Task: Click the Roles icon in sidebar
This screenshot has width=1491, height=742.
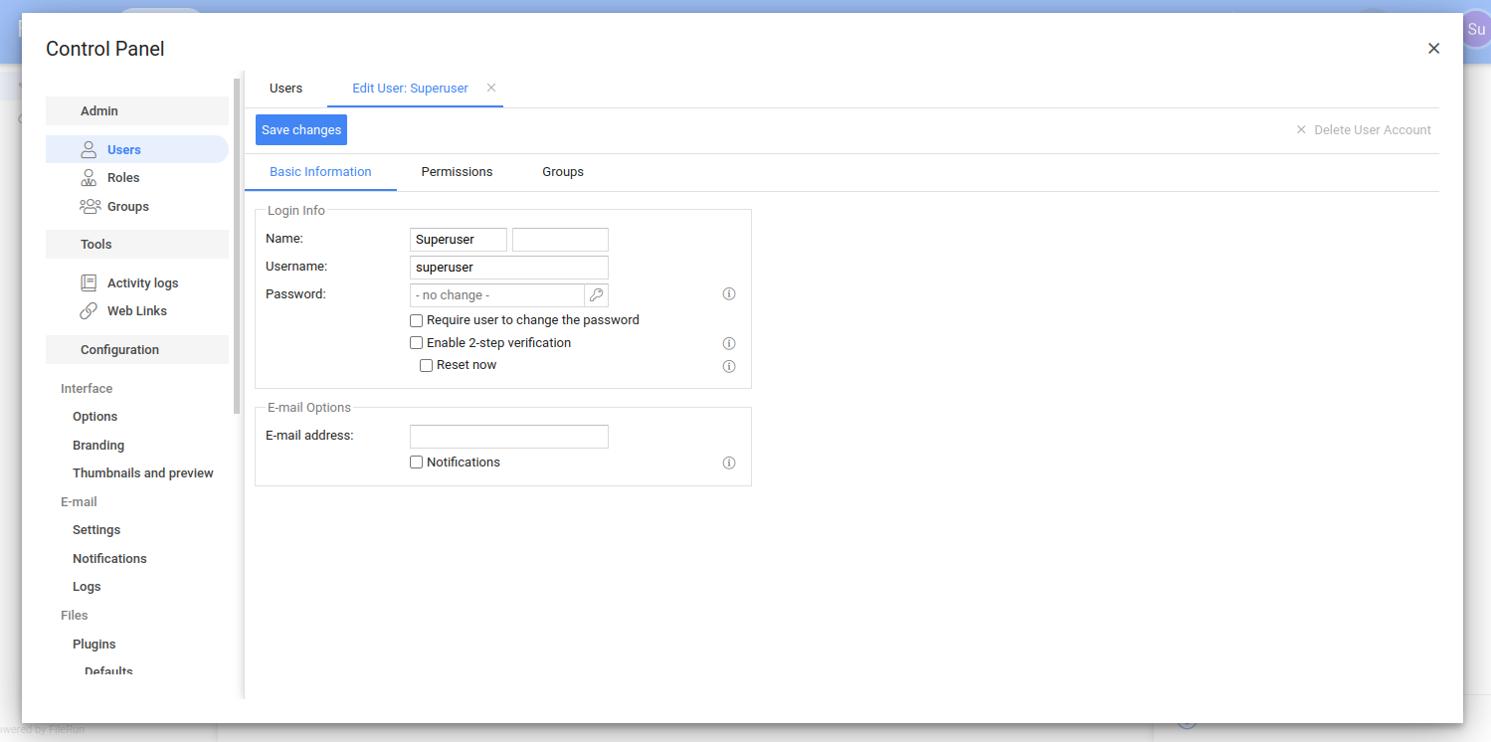Action: tap(89, 178)
